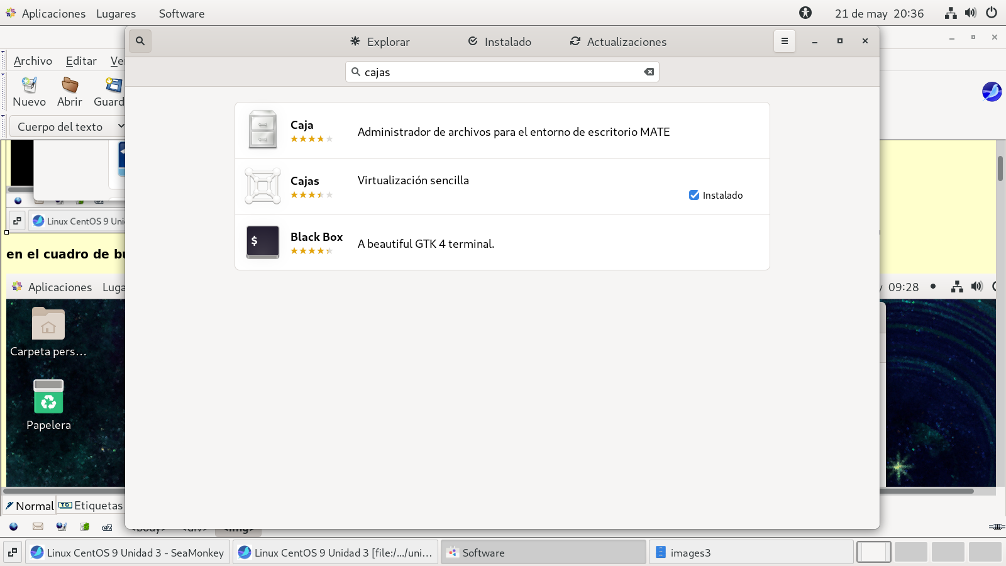1006x566 pixels.
Task: Switch to the Instalado tab
Action: tap(500, 42)
